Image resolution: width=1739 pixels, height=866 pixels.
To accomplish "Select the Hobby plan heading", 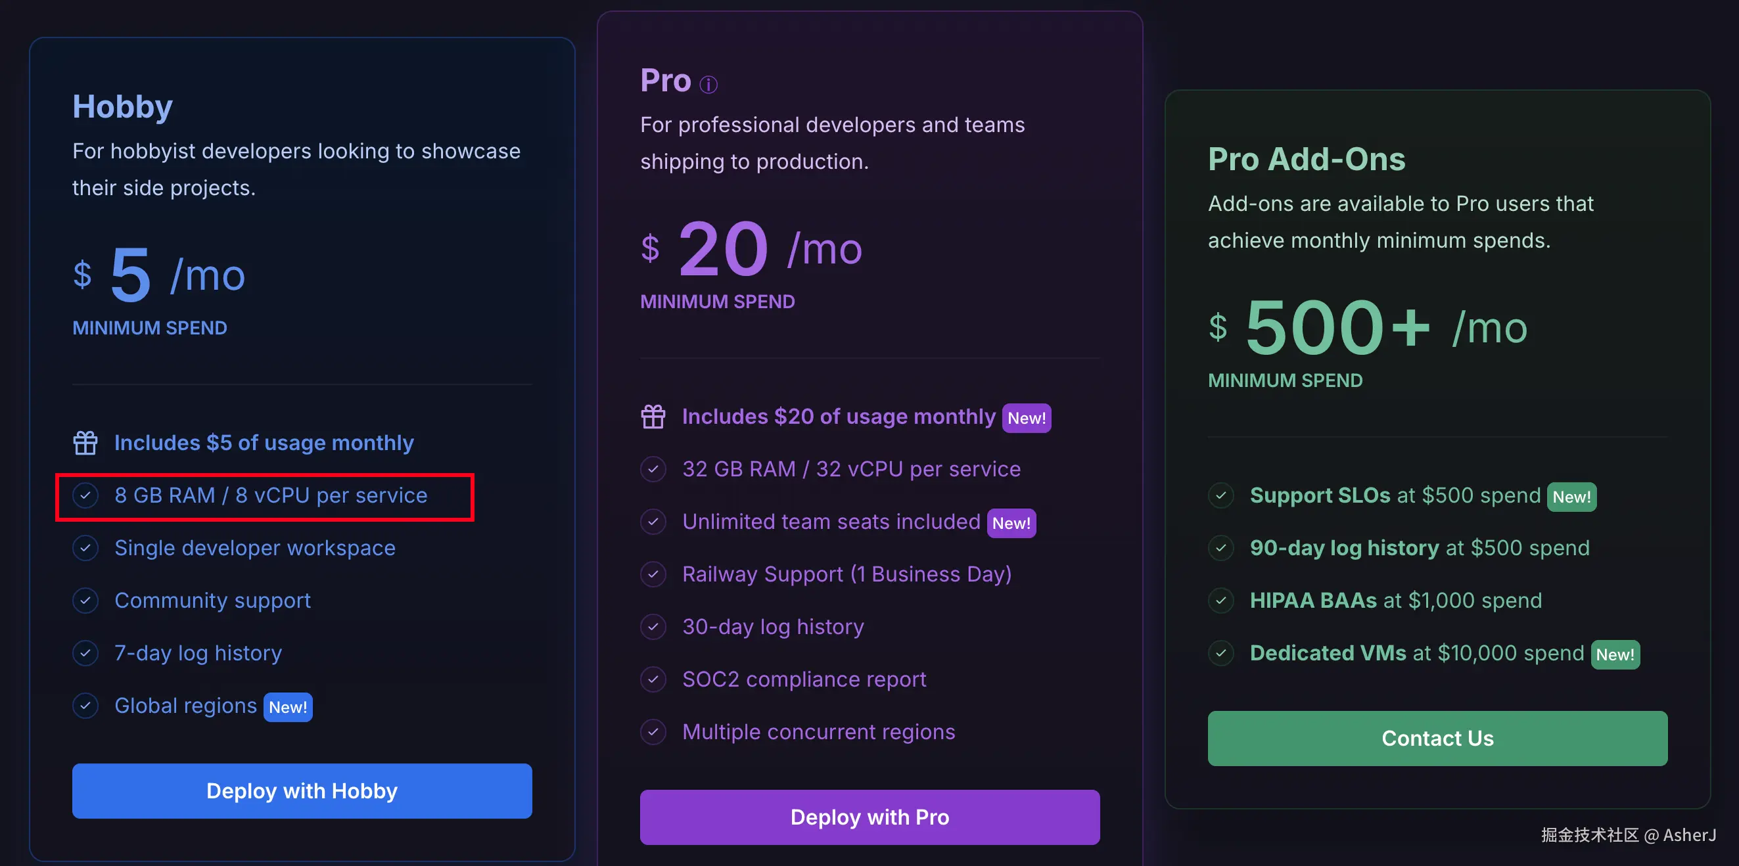I will click(122, 106).
